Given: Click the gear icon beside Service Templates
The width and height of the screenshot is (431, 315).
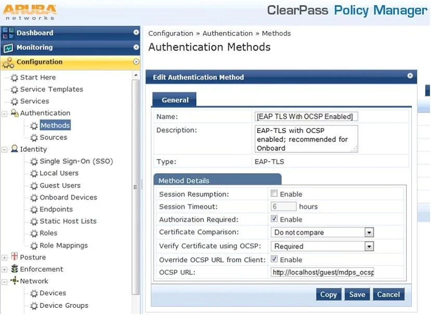Looking at the screenshot, I should (14, 89).
